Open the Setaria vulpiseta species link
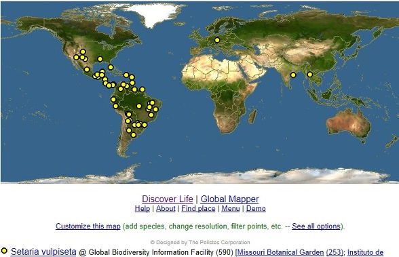 pos(43,252)
